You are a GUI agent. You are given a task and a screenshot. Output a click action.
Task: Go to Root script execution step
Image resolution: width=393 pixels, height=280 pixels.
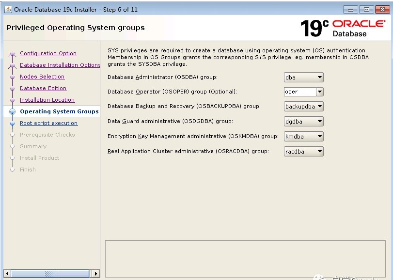click(48, 123)
